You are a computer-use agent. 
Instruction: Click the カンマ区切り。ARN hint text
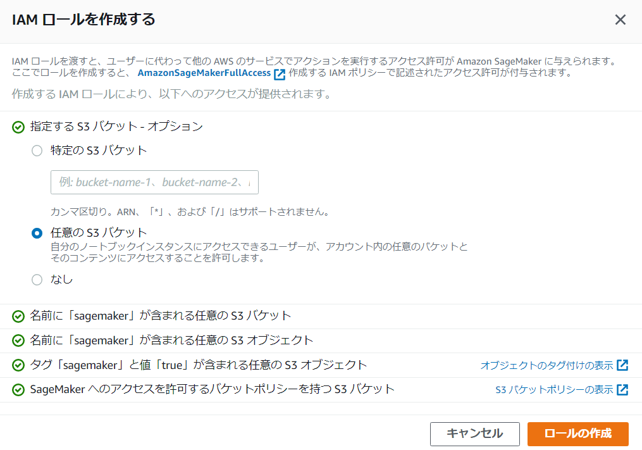tap(190, 212)
